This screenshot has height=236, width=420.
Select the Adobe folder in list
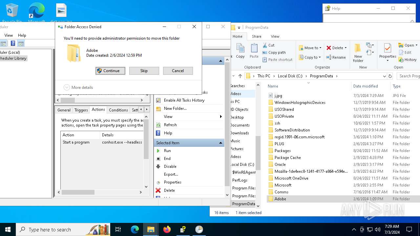[x=280, y=199]
